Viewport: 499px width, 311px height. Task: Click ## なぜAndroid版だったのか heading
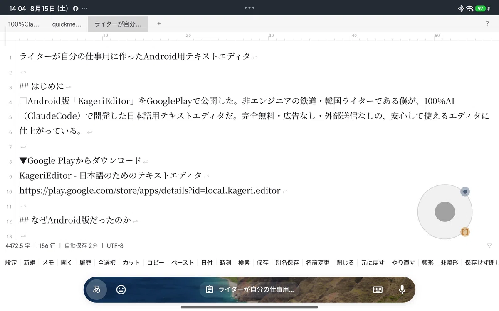click(75, 221)
